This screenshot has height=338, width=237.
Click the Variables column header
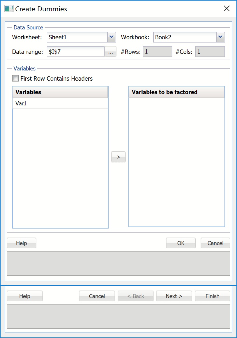pyautogui.click(x=60, y=92)
